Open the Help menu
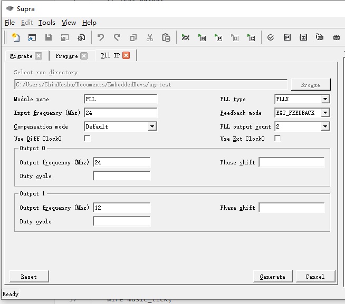This screenshot has height=304, width=345. coord(89,23)
